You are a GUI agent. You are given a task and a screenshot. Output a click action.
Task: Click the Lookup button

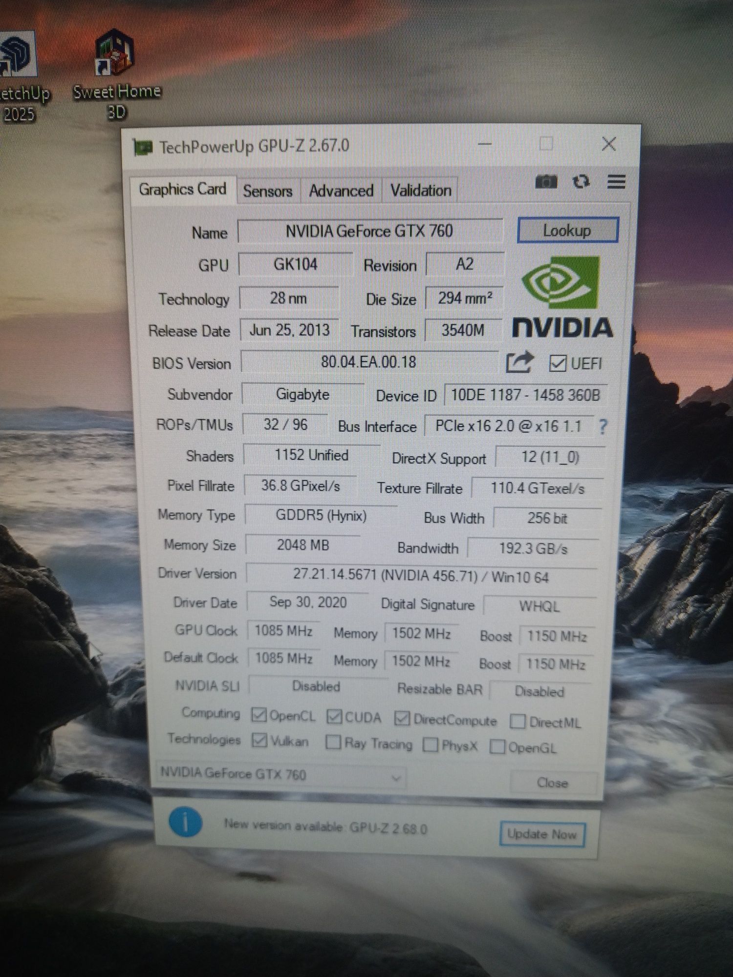click(567, 230)
